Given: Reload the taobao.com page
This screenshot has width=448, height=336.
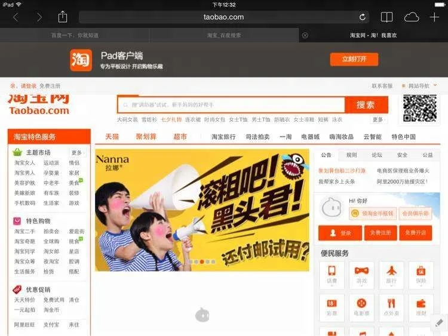Looking at the screenshot, I should [x=363, y=17].
